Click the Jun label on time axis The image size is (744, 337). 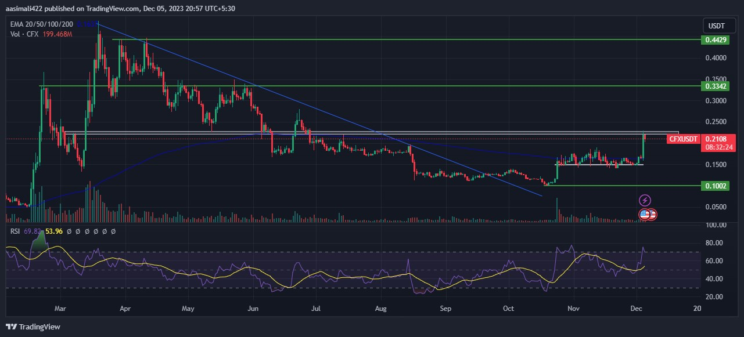(253, 309)
